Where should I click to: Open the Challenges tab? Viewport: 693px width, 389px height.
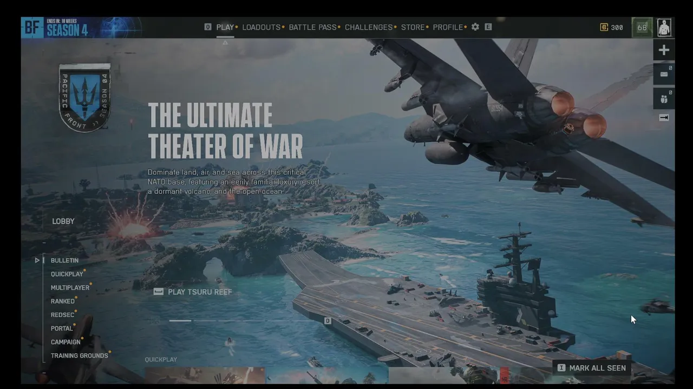[x=369, y=27]
